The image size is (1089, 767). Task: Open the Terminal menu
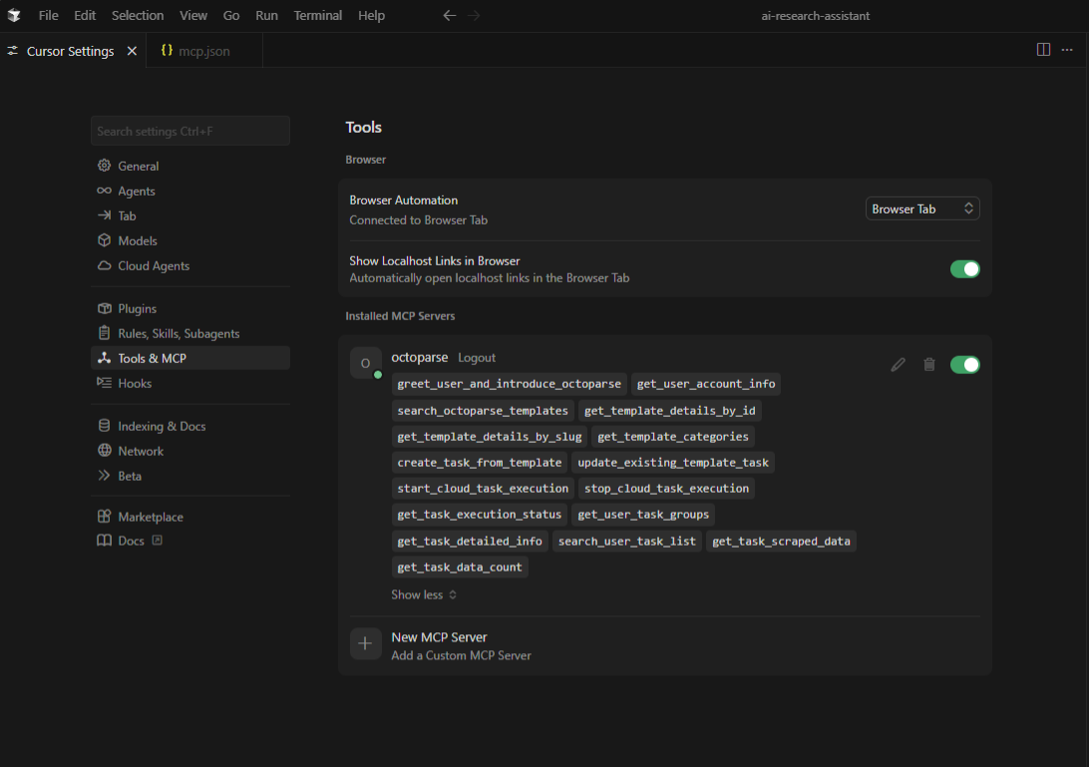[x=317, y=15]
